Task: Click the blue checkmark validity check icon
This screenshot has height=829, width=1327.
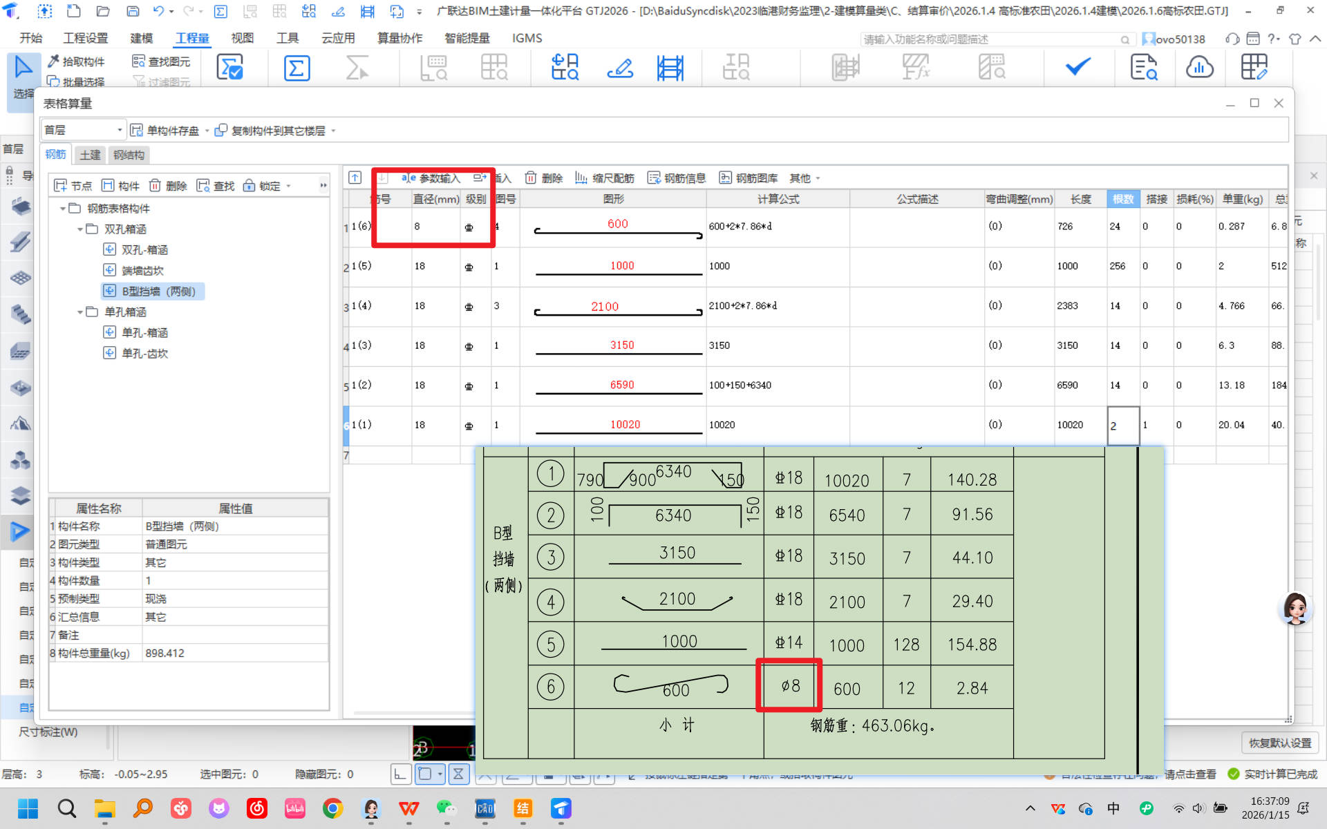Action: click(x=1077, y=67)
